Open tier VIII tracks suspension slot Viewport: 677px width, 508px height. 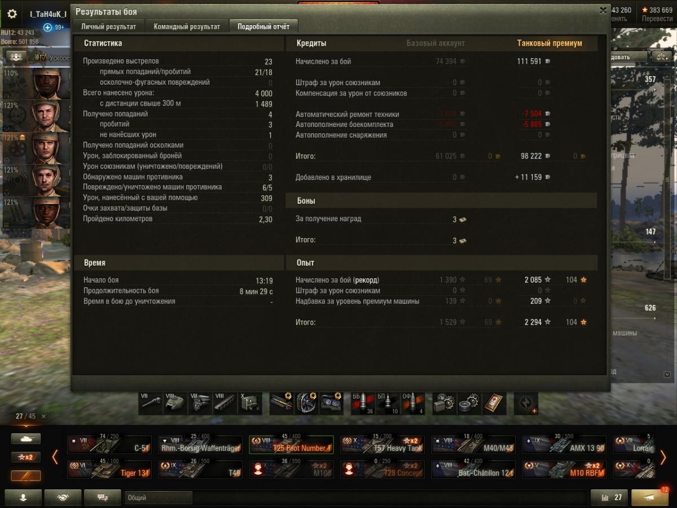pyautogui.click(x=225, y=404)
